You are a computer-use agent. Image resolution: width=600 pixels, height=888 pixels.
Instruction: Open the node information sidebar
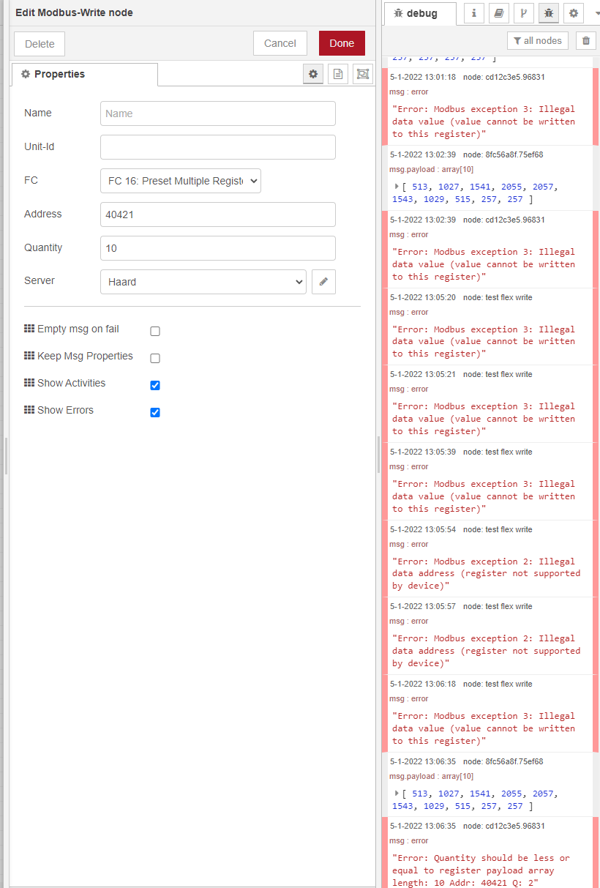473,13
